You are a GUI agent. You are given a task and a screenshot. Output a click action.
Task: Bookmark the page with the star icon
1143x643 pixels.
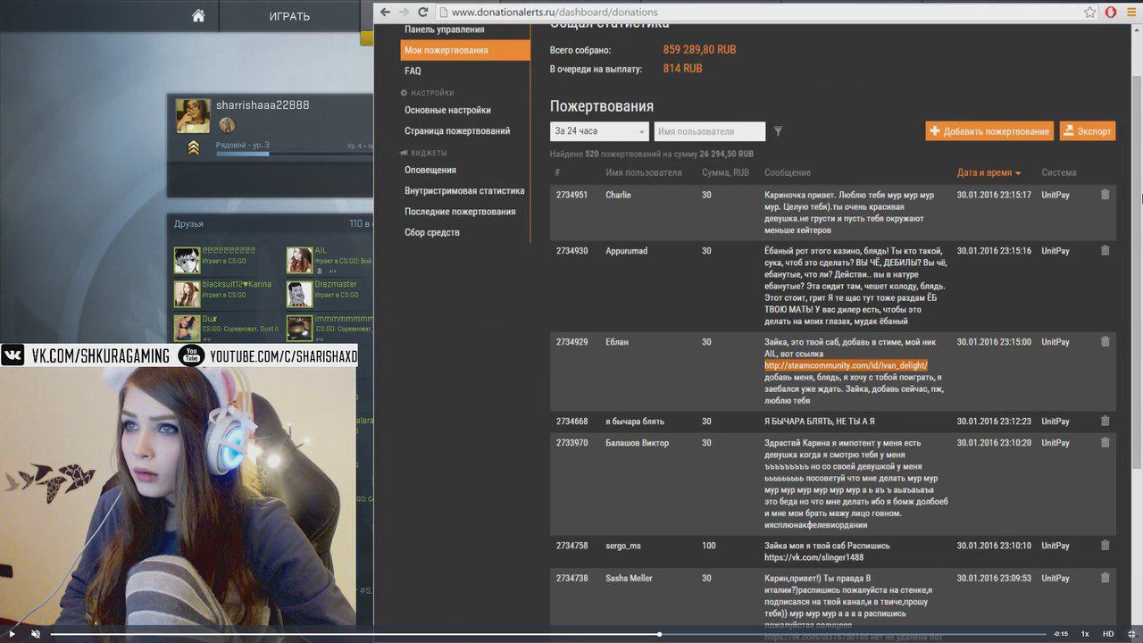click(1090, 12)
